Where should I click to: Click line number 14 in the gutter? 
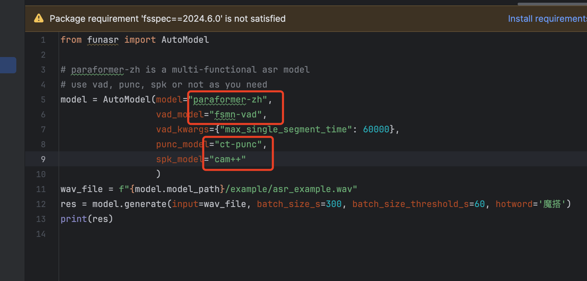[x=41, y=234]
